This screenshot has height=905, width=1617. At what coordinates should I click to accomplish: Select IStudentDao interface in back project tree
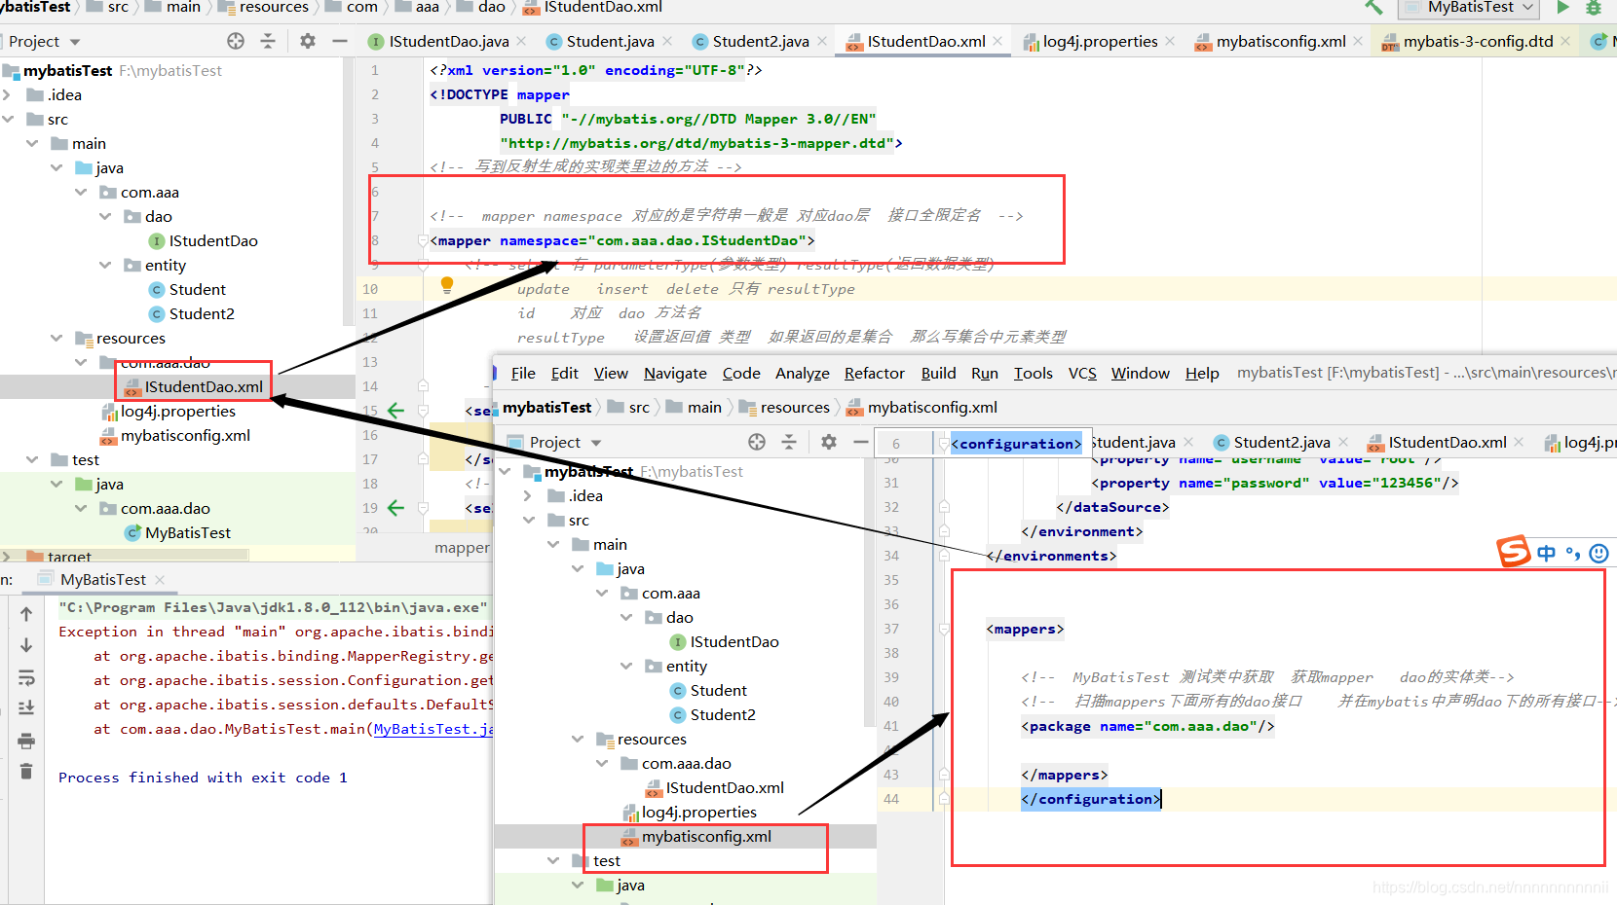(212, 240)
